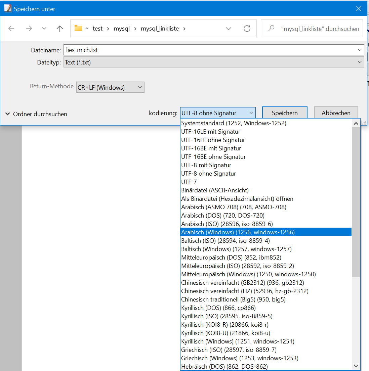
Task: Refresh the mysql_linkliste folder view
Action: [247, 29]
